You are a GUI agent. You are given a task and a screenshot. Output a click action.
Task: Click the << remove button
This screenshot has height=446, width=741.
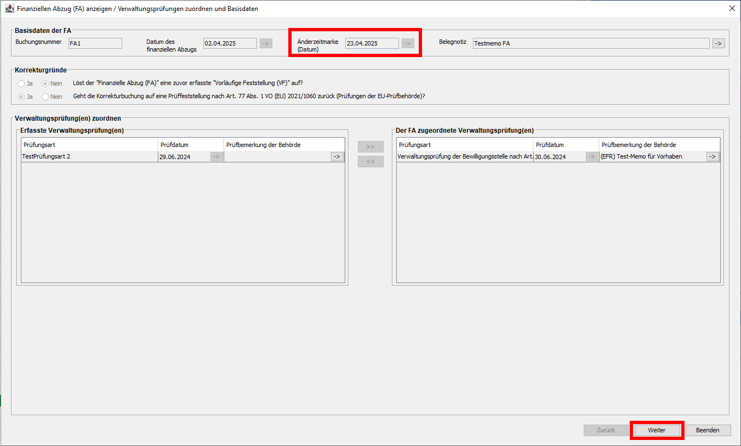coord(371,162)
